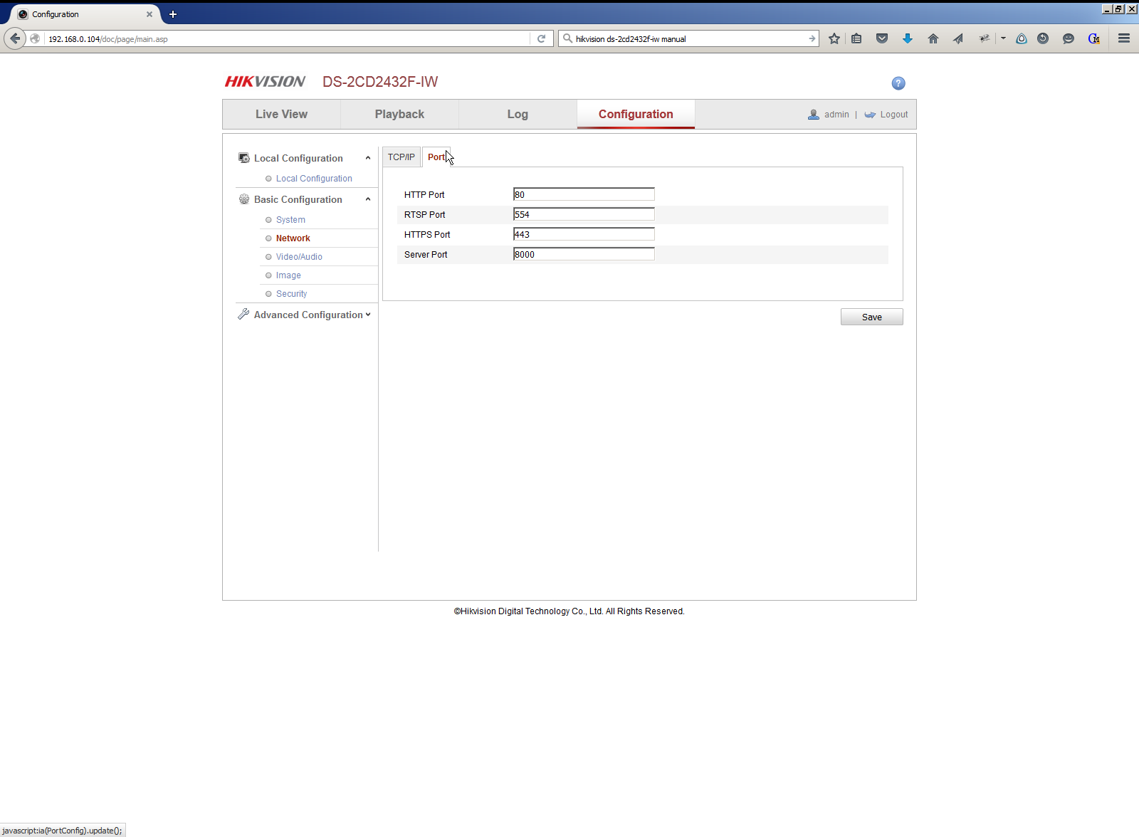Click the circular arrow extension icon
The height and width of the screenshot is (837, 1139).
(x=1043, y=38)
